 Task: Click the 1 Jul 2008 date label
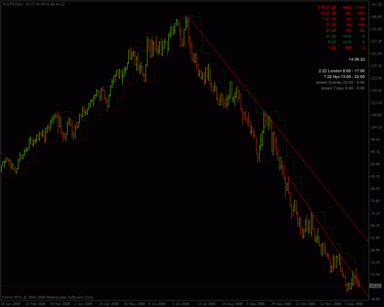point(181,304)
